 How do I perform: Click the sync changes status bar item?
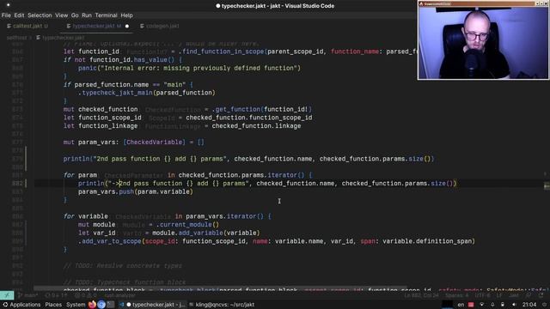[x=56, y=295]
